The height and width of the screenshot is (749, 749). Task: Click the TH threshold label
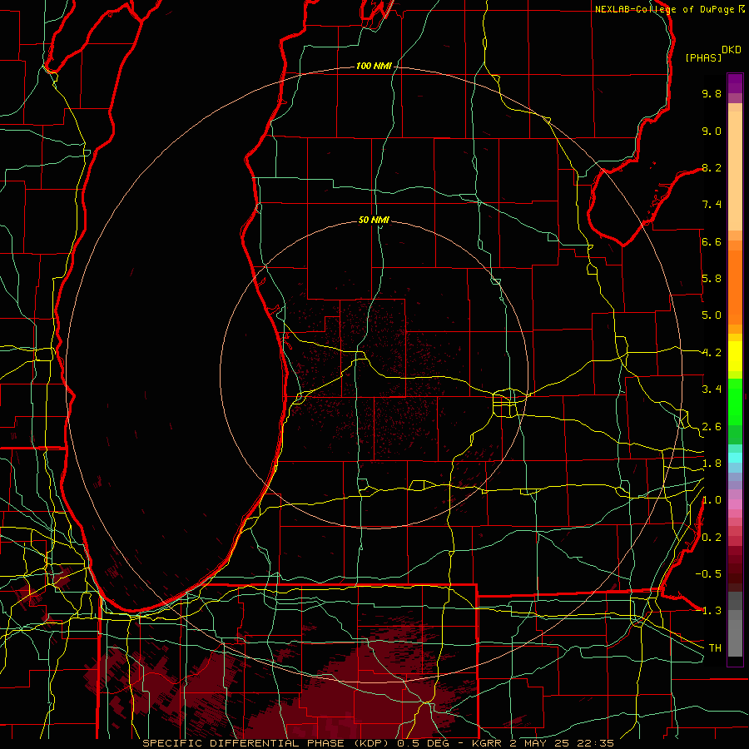[715, 648]
